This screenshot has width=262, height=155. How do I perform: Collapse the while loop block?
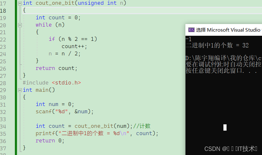point(20,25)
